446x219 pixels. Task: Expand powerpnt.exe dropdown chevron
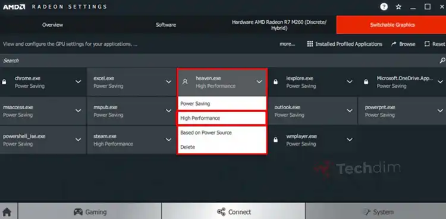(440, 111)
